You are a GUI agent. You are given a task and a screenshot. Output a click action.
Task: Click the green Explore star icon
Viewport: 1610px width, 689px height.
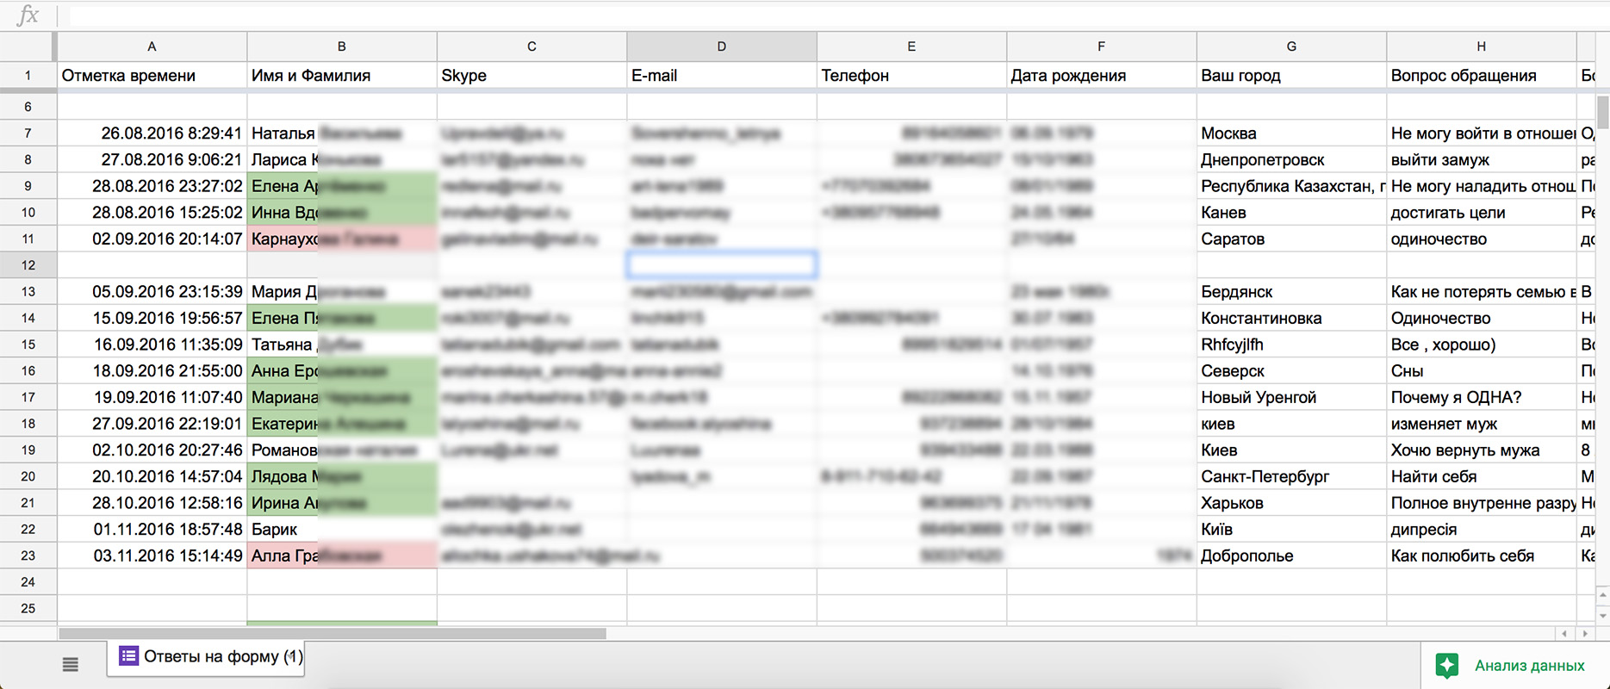coord(1447,666)
